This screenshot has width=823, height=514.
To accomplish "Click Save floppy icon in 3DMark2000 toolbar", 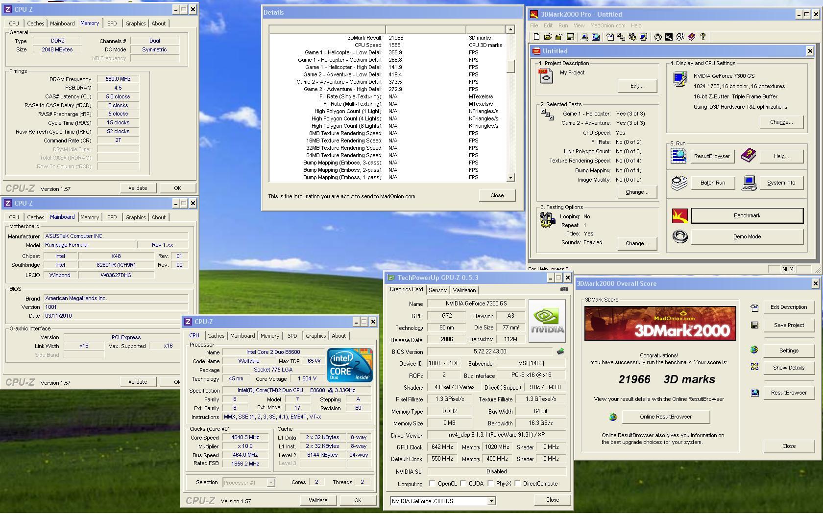I will (x=570, y=37).
